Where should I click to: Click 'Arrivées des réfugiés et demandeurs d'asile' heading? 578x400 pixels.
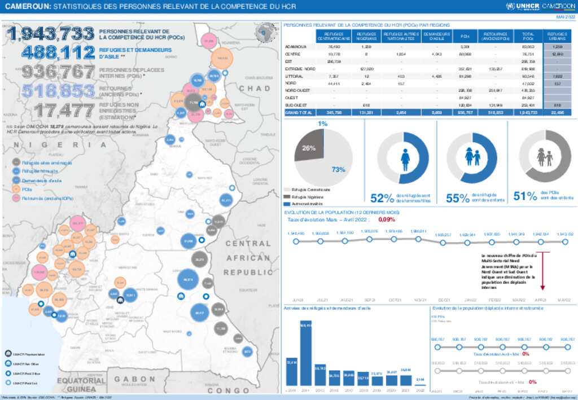point(327,308)
